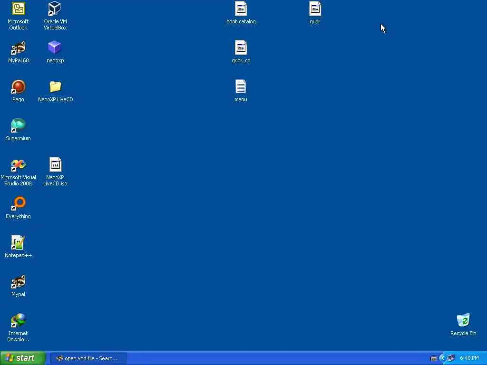This screenshot has width=487, height=365.
Task: Open the Start menu
Action: (23, 358)
